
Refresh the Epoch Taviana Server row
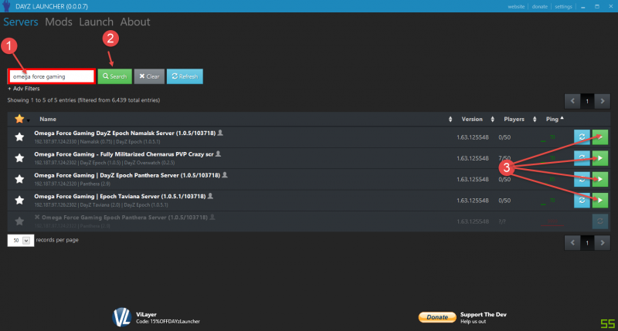click(x=582, y=201)
